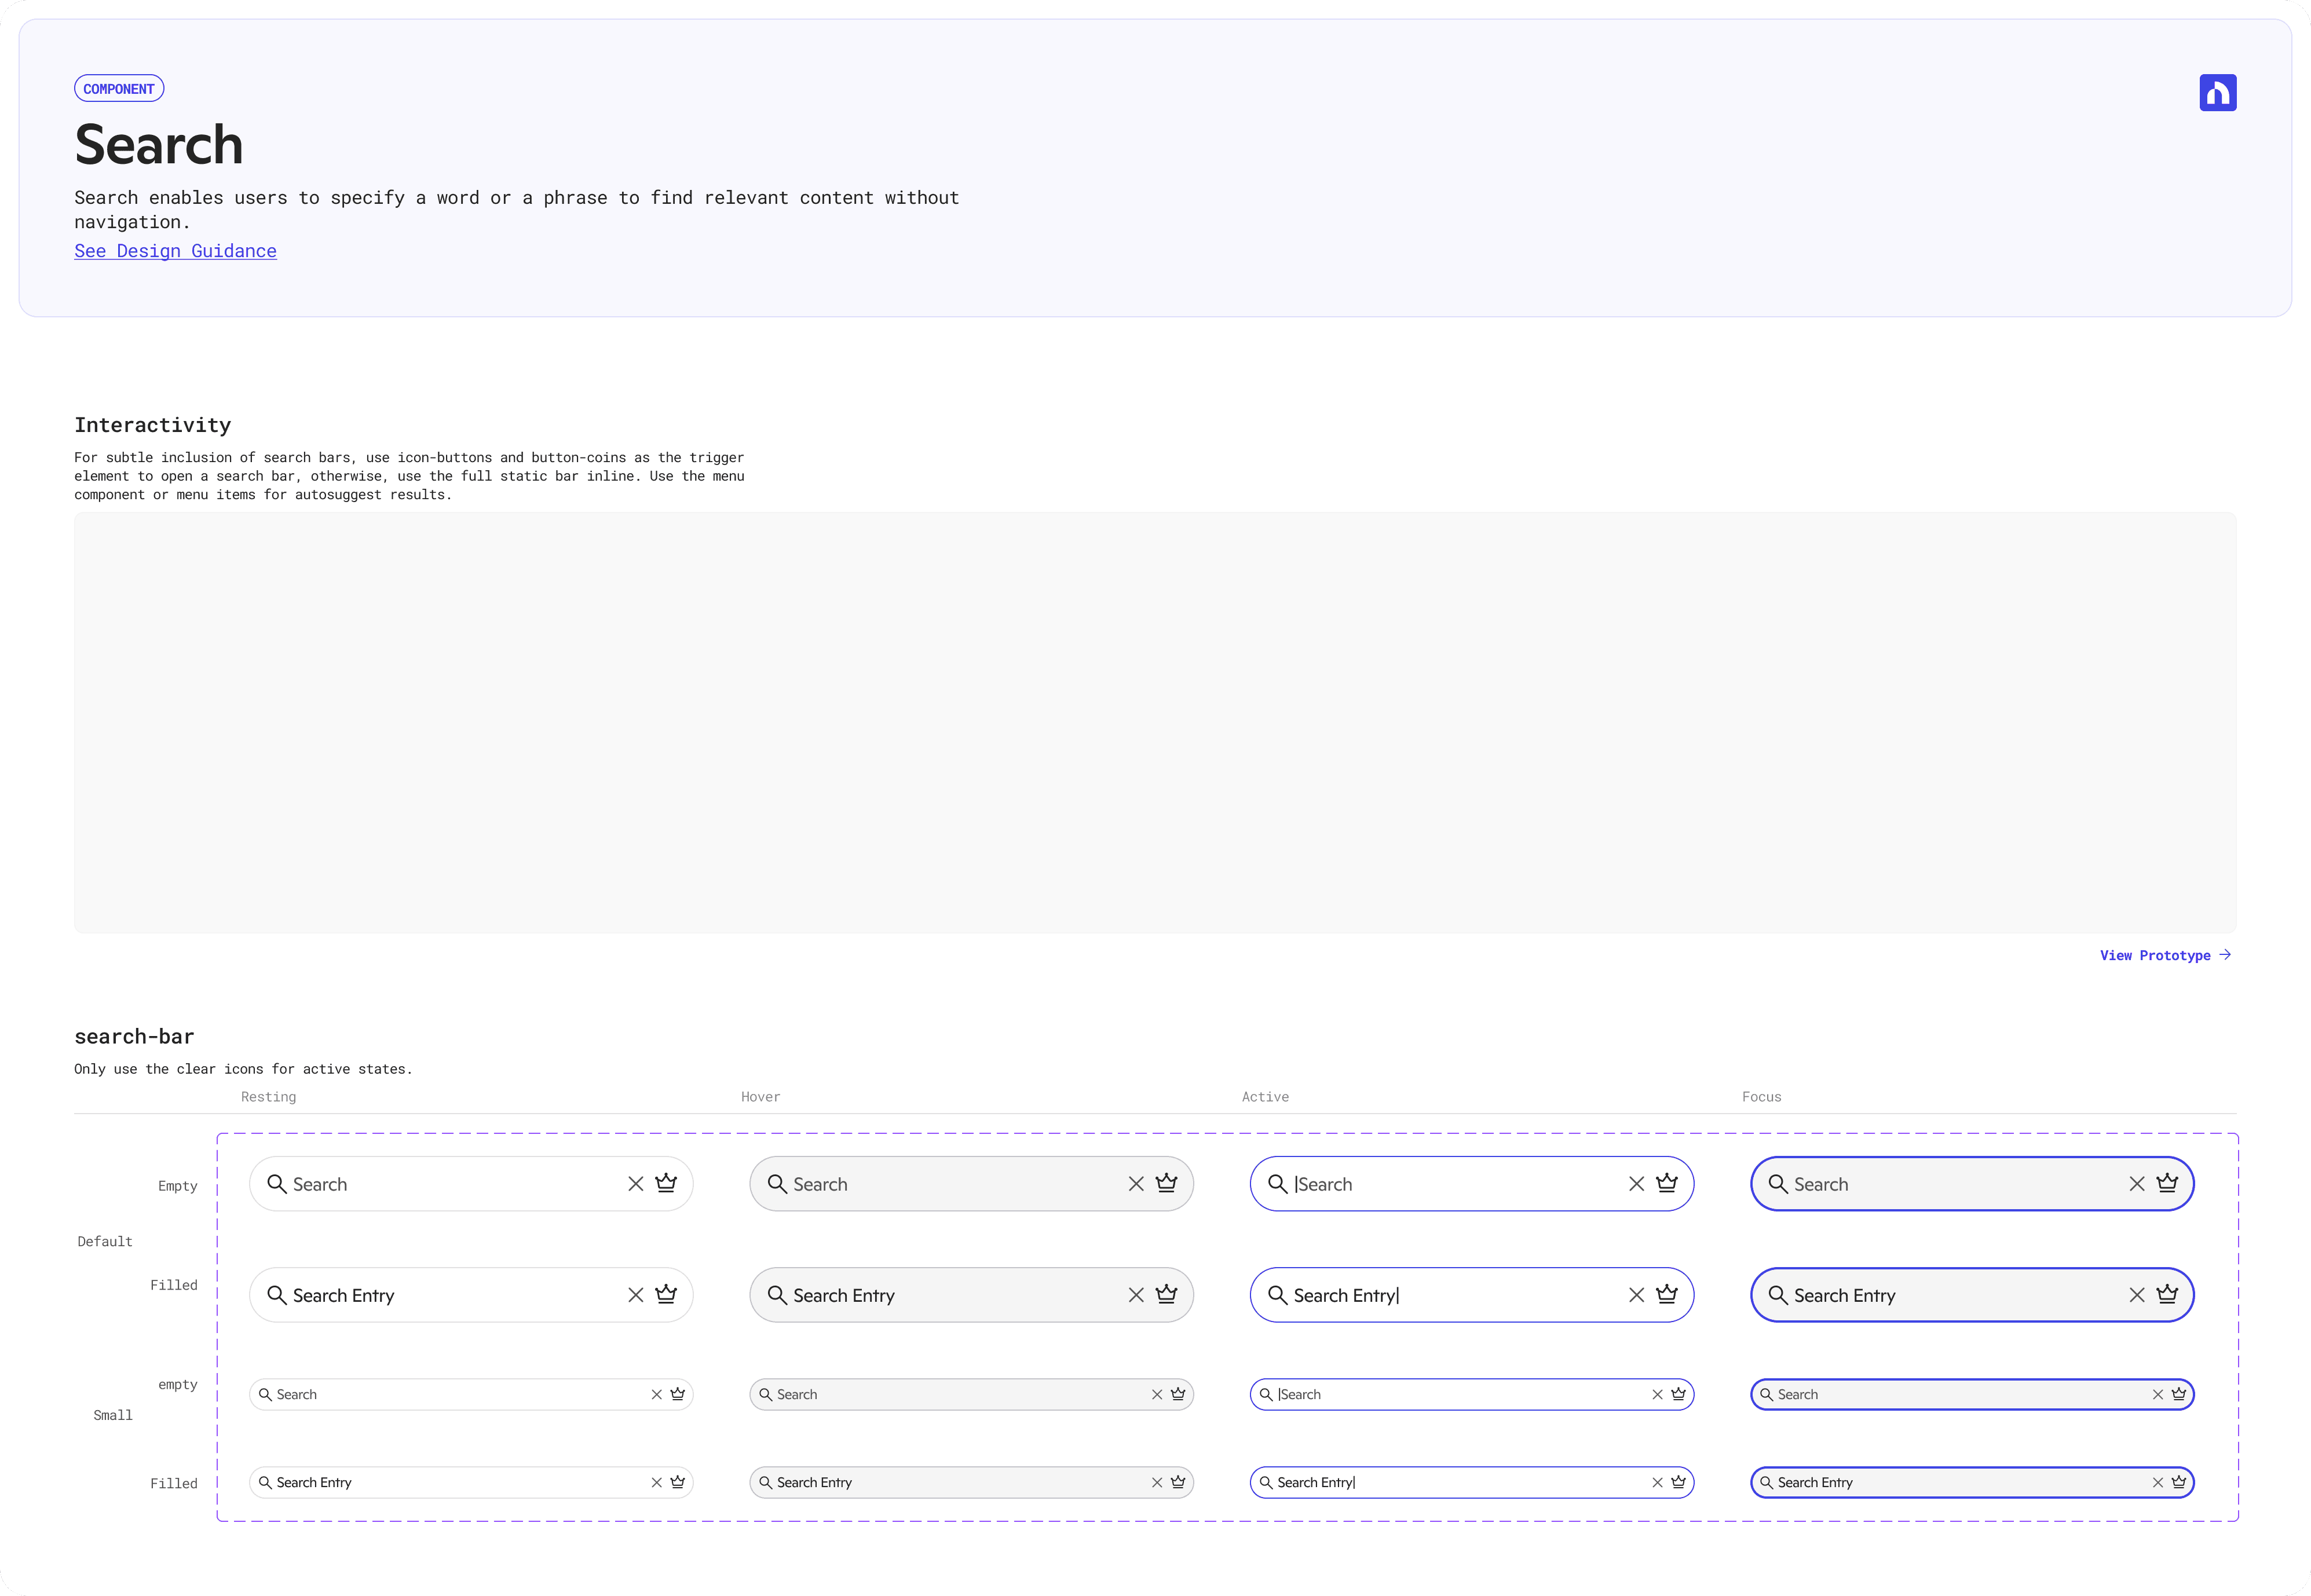The height and width of the screenshot is (1596, 2311).
Task: Click the View Prototype link
Action: [2154, 956]
